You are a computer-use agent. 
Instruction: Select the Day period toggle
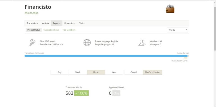(x=60, y=72)
